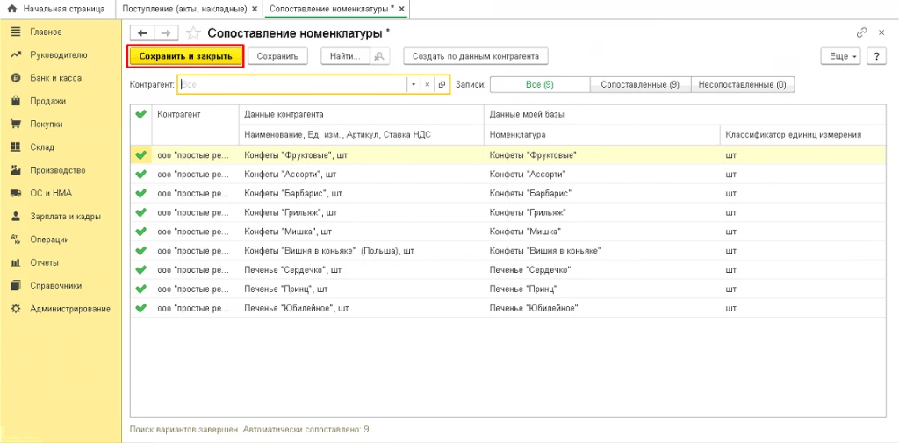The height and width of the screenshot is (443, 899).
Task: Toggle check mark for Конфеты "Грильяж" row
Action: [140, 212]
